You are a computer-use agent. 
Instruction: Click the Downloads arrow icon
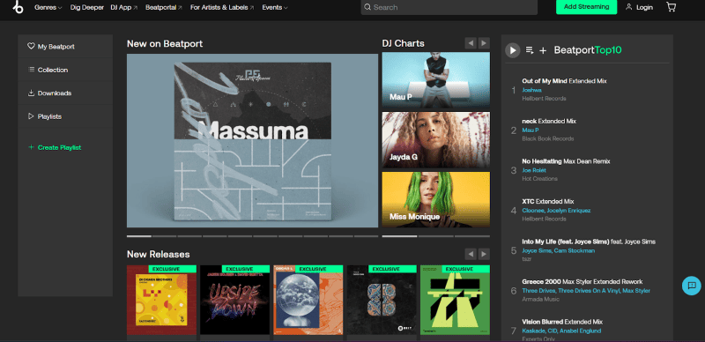point(31,93)
